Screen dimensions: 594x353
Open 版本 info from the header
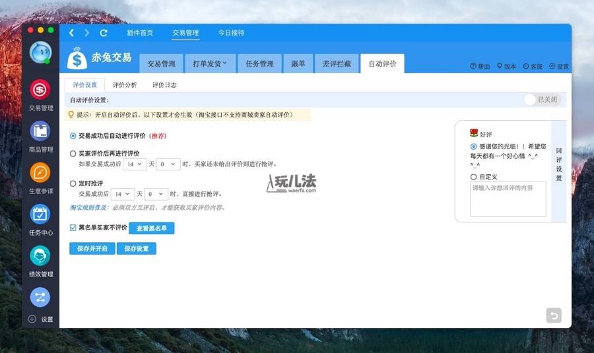[506, 66]
